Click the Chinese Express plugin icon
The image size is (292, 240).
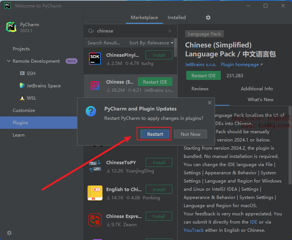pyautogui.click(x=95, y=220)
